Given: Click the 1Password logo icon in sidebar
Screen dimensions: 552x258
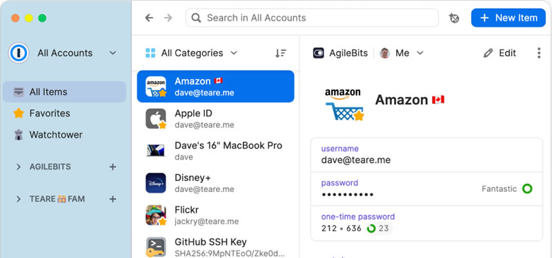Looking at the screenshot, I should coord(19,53).
